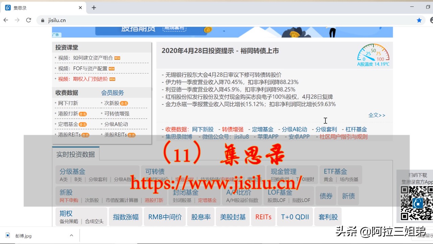Screen dimensions: 433x244
Task: Open the 可转债 data section
Action: 155,171
